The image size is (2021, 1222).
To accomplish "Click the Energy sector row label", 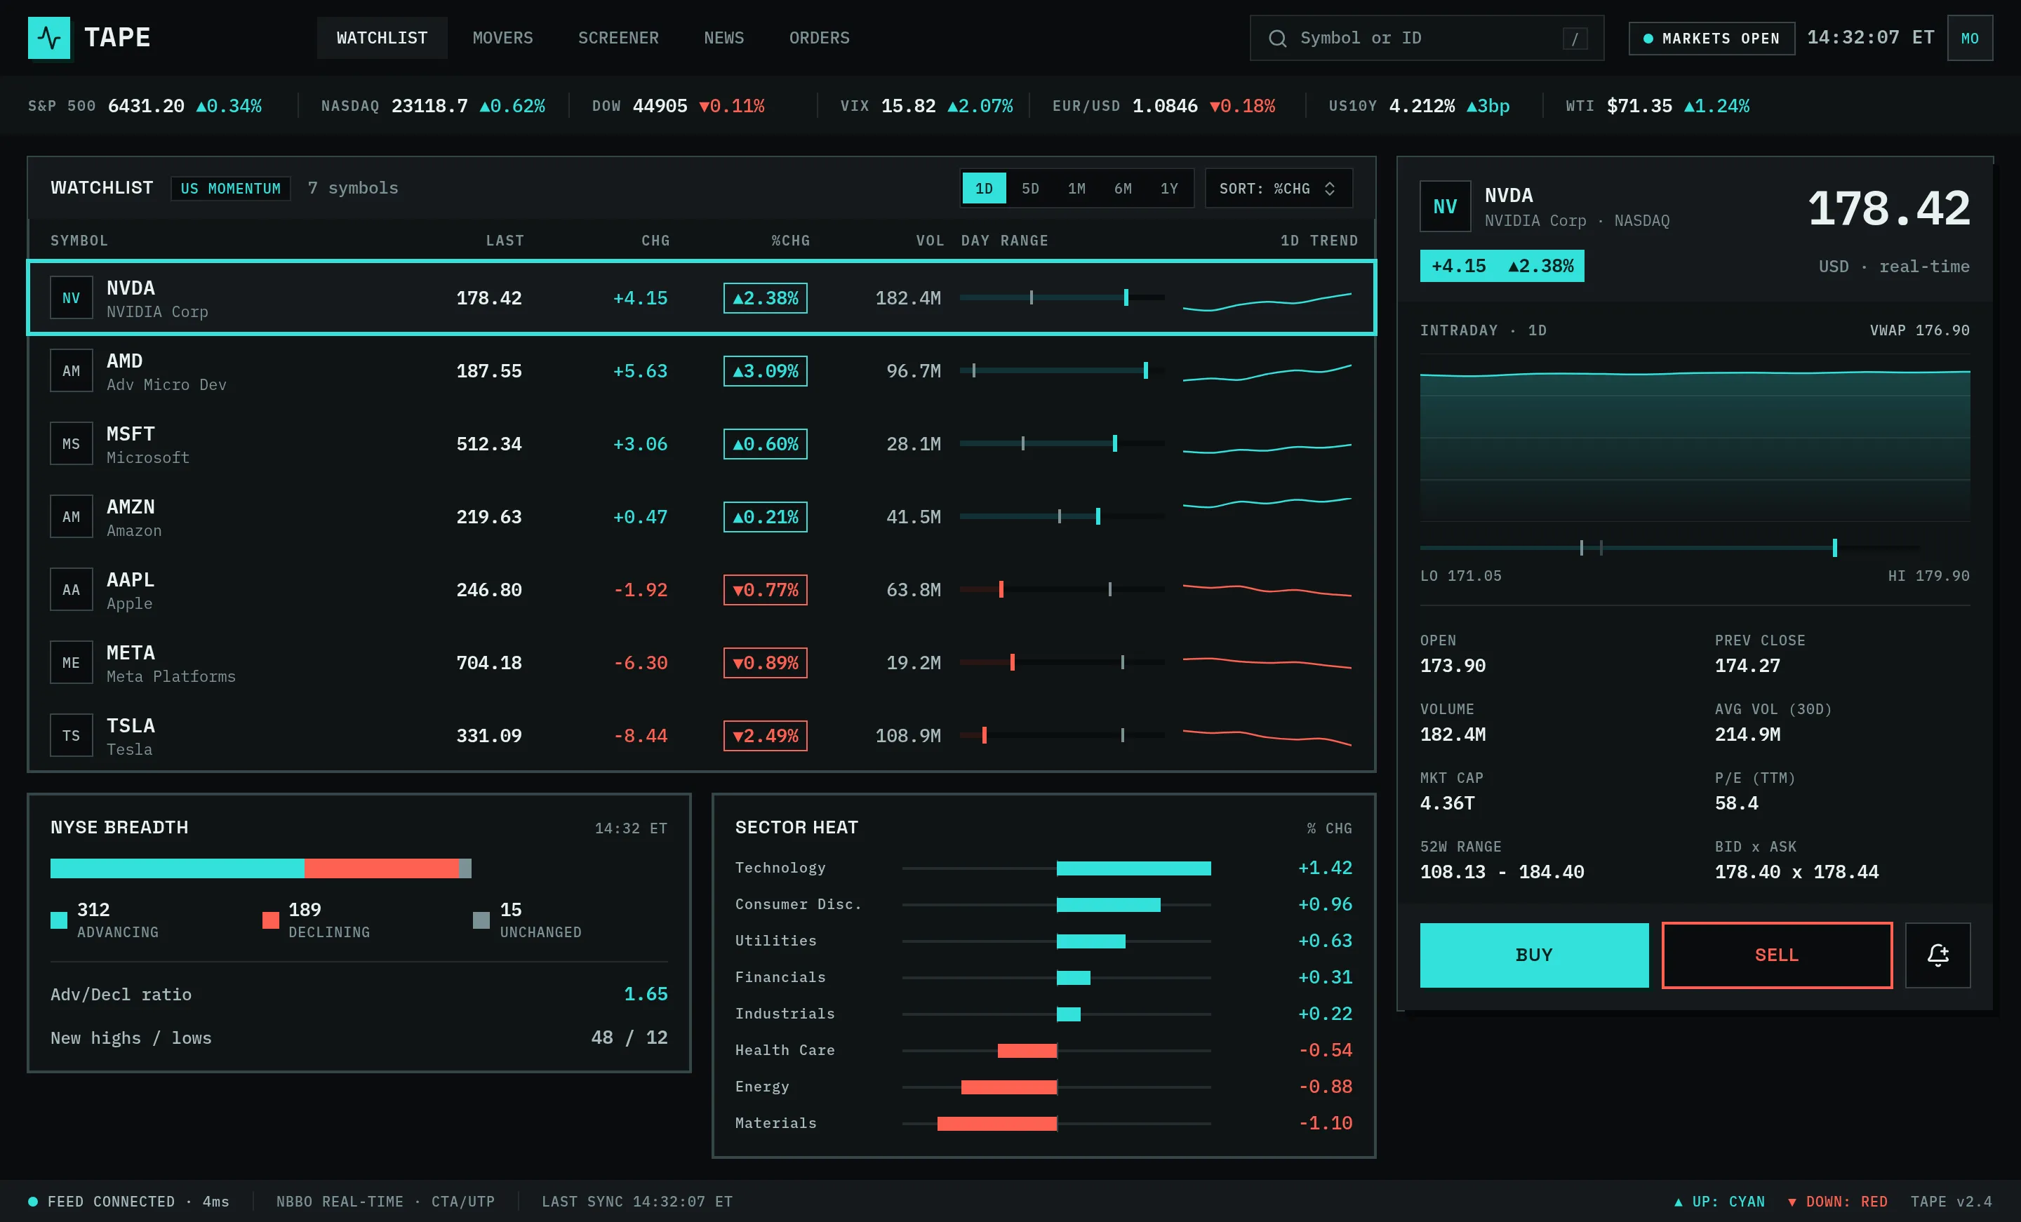I will click(x=762, y=1087).
